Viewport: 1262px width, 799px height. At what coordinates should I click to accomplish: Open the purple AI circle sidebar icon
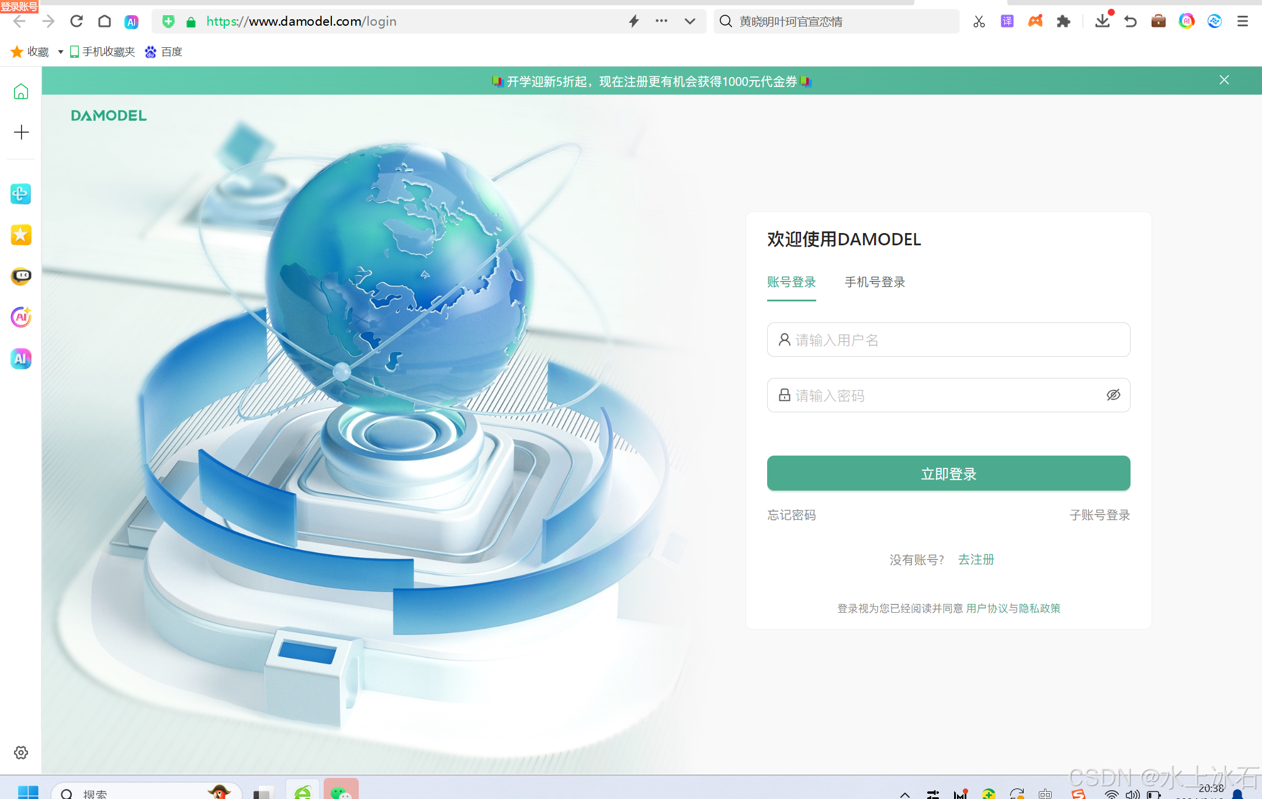pyautogui.click(x=21, y=317)
